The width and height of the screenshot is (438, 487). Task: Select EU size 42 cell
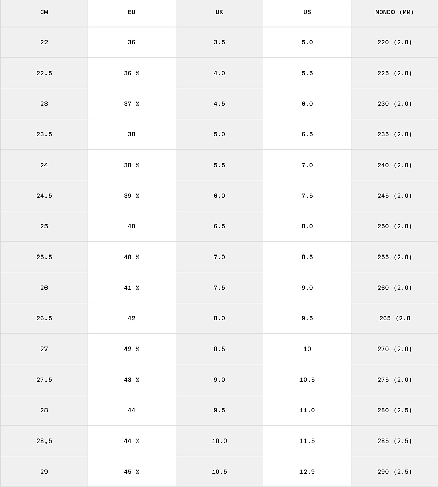pos(132,318)
